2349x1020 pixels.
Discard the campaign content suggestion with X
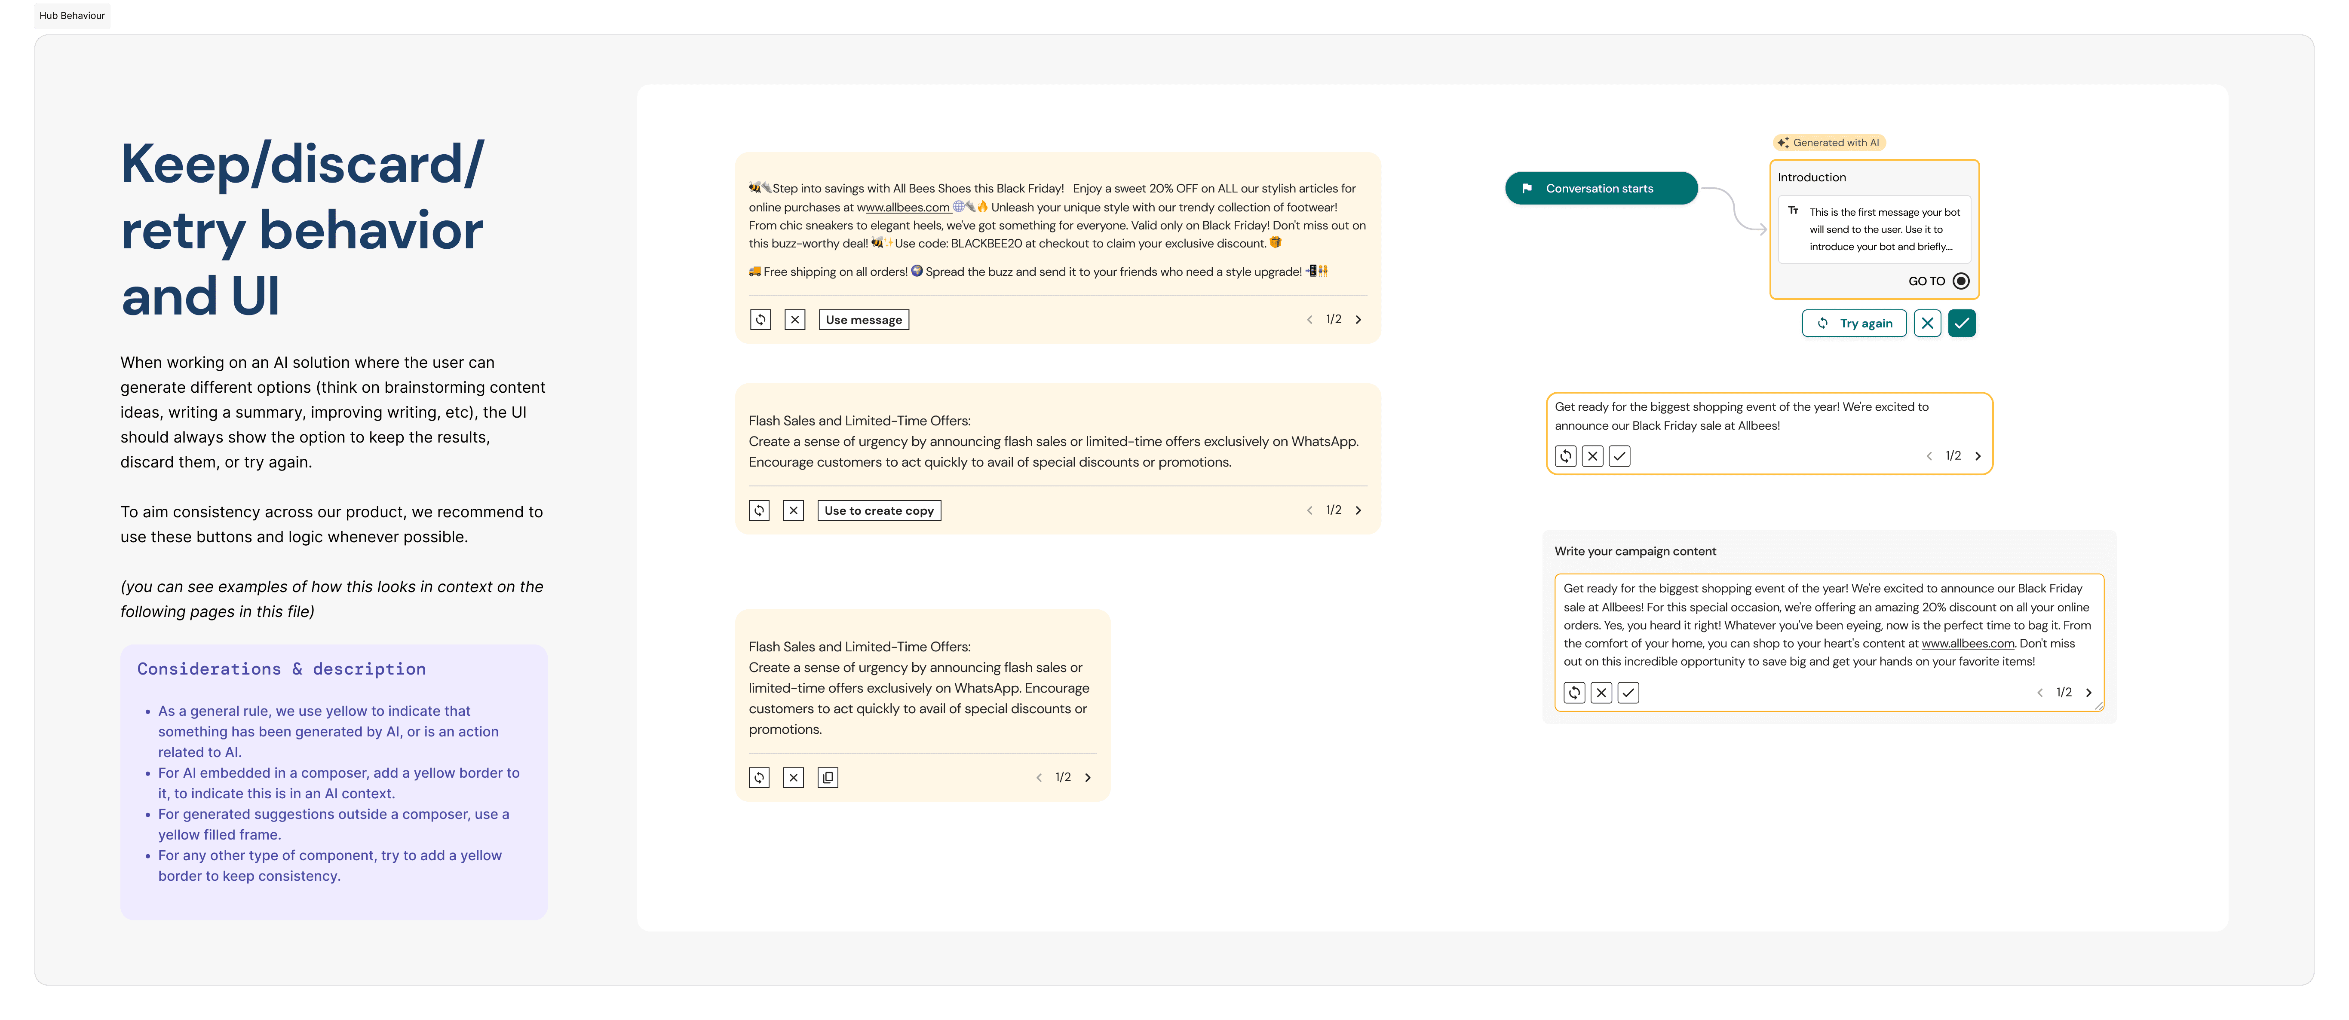(x=1601, y=693)
